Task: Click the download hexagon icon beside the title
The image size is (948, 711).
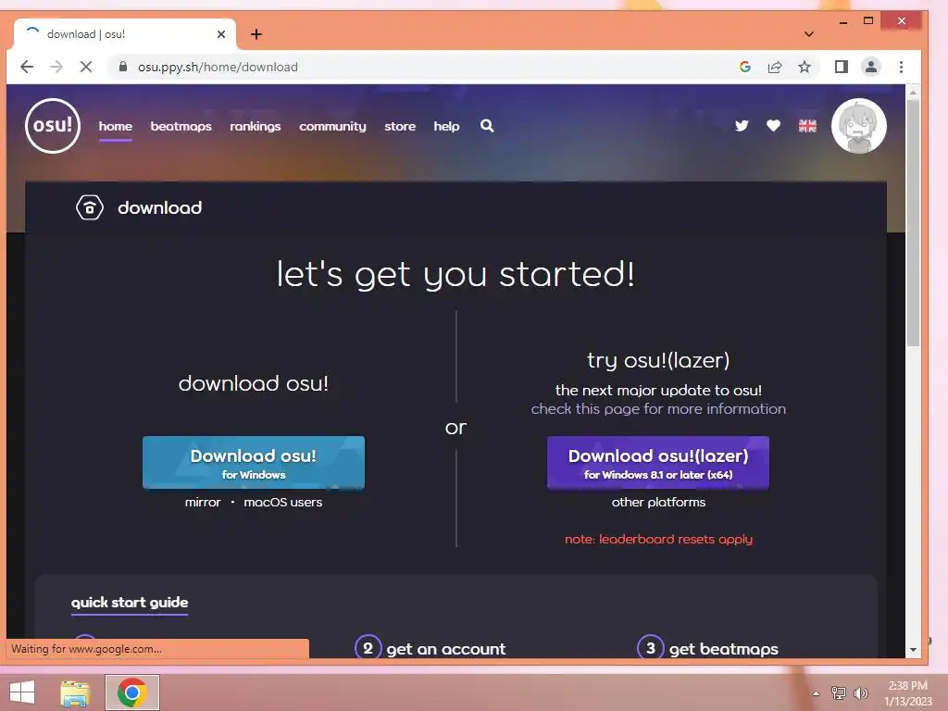Action: (90, 208)
